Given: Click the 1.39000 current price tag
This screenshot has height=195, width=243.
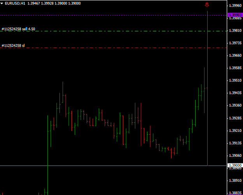Looking at the screenshot, I should [x=235, y=165].
